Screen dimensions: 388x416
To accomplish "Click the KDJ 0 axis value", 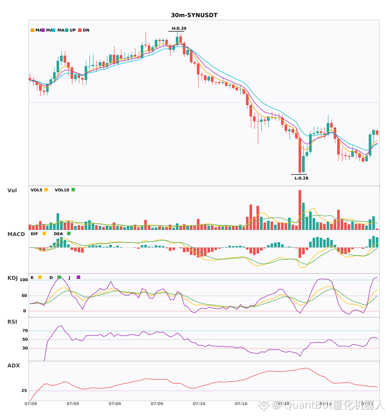I will tap(25, 311).
